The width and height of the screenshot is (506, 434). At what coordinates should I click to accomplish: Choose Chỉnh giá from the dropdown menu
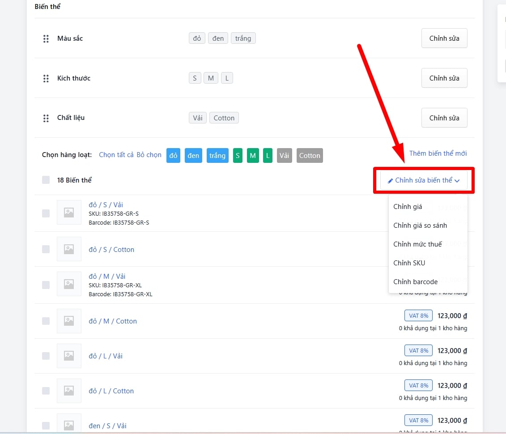pyautogui.click(x=408, y=207)
